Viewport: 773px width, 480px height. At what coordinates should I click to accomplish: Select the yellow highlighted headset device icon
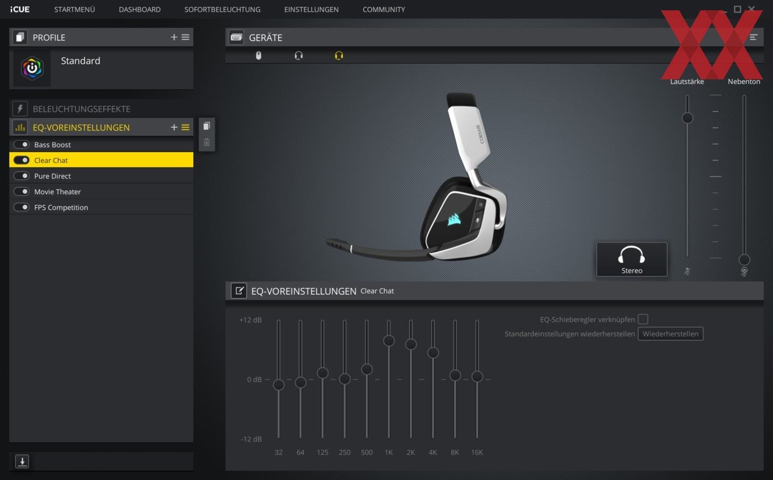pos(339,55)
